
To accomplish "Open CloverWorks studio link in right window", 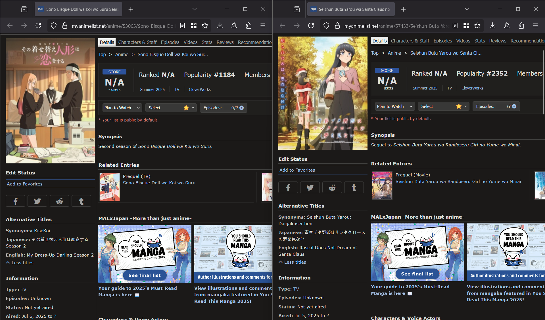I will tap(472, 88).
